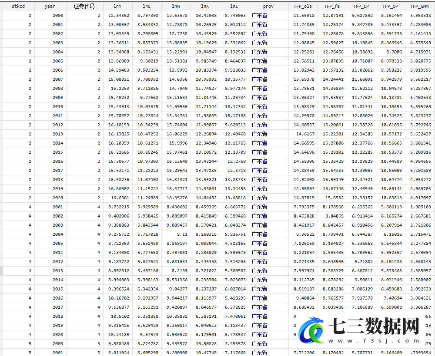Select the year column header

point(50,6)
